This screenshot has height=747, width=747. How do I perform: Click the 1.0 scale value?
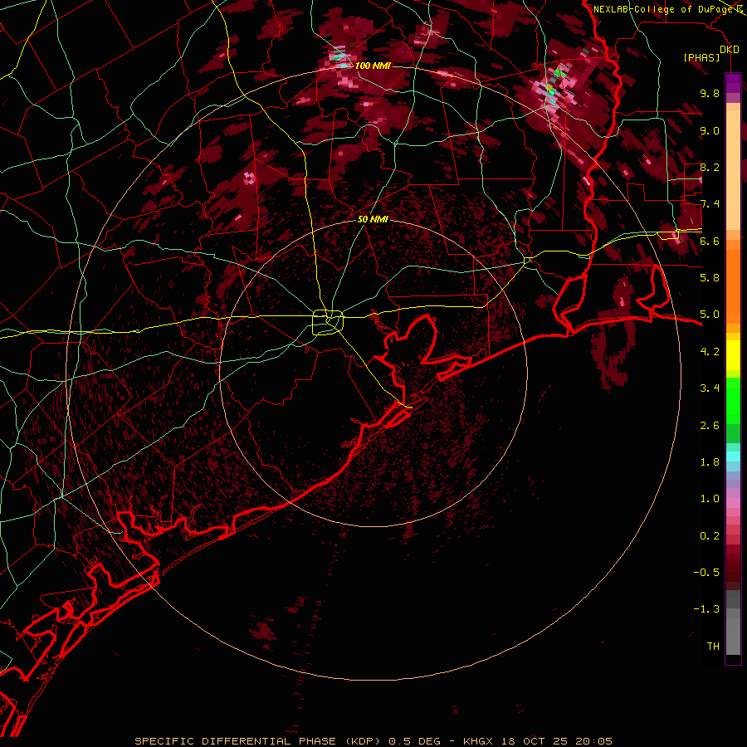(710, 499)
